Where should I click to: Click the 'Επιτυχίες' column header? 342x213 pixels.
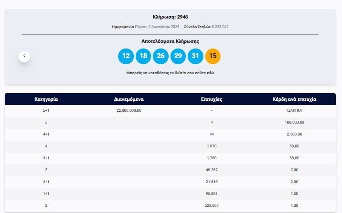point(211,99)
